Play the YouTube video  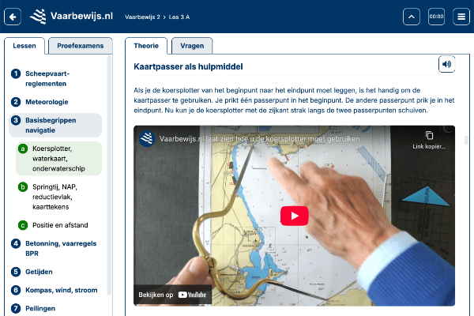coord(294,216)
